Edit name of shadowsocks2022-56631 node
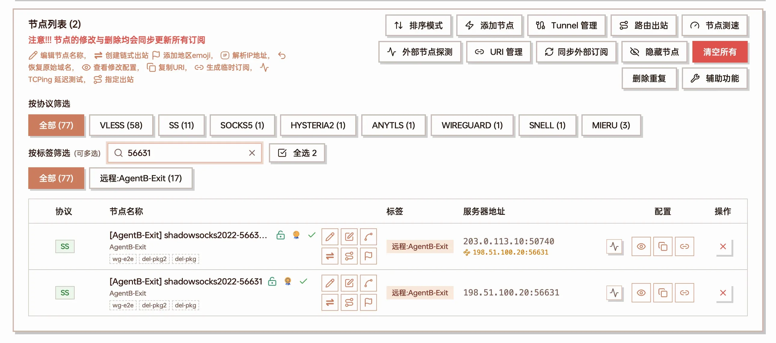Screen dimensions: 776x343 point(330,283)
